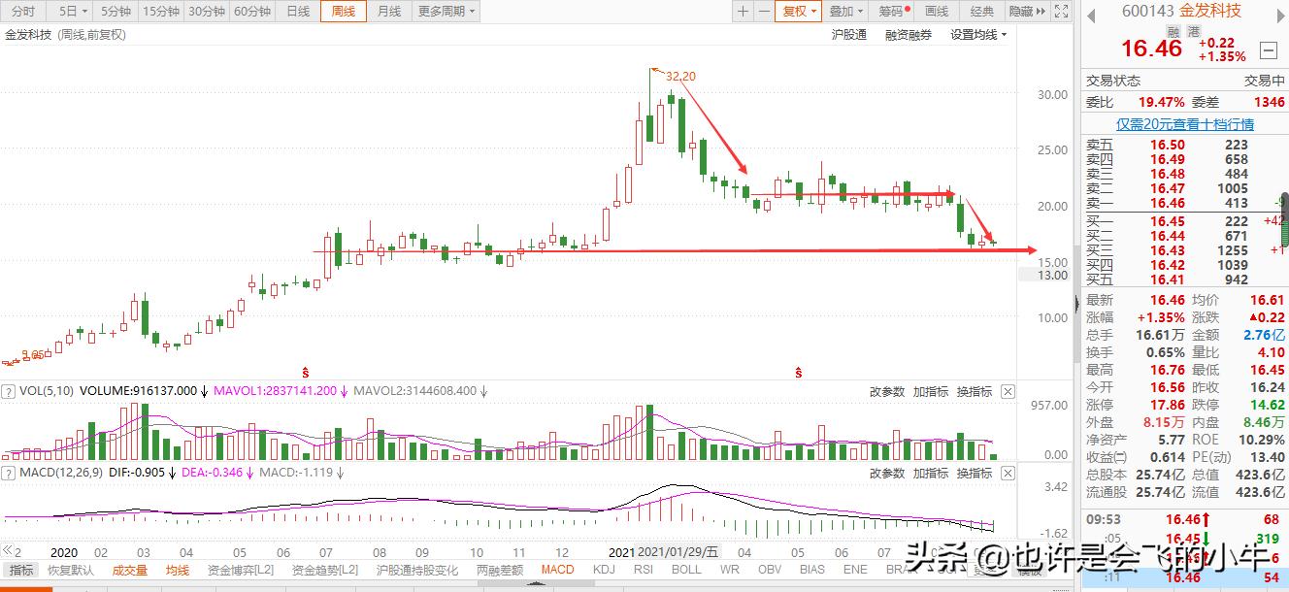Enter fullscreen chart mode via the expand icon
This screenshot has height=592, width=1289.
tap(1061, 11)
